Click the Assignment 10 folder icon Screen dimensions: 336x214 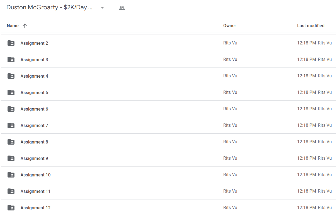point(11,175)
